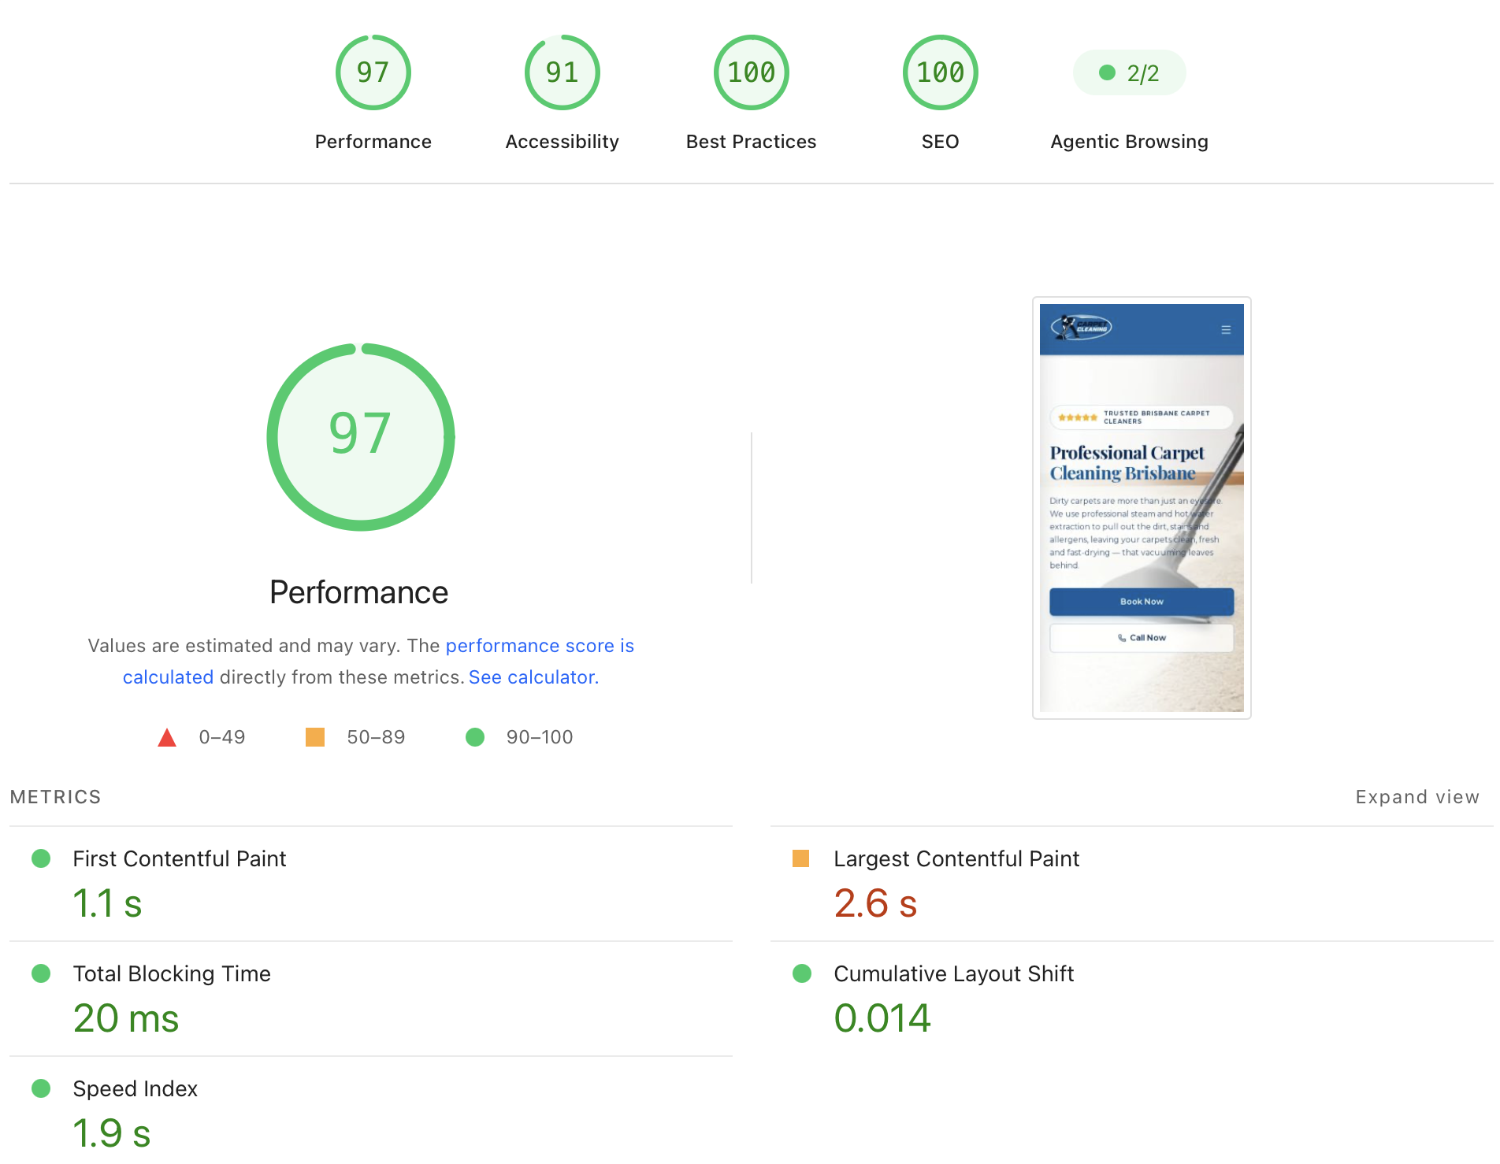Click Expand view in the Metrics section
This screenshot has width=1500, height=1164.
click(1417, 797)
